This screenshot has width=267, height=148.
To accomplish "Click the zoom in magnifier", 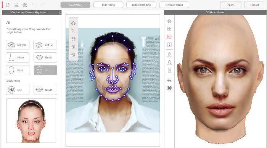I will point(73,47).
